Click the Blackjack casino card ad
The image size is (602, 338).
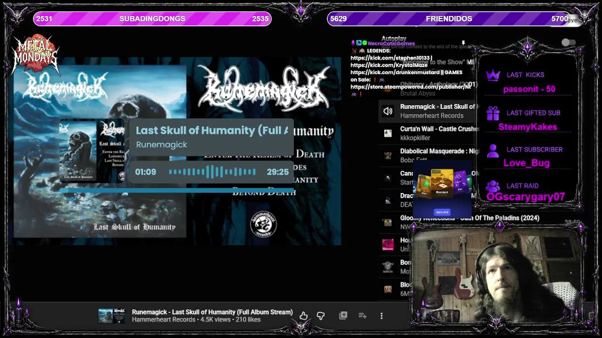click(442, 184)
